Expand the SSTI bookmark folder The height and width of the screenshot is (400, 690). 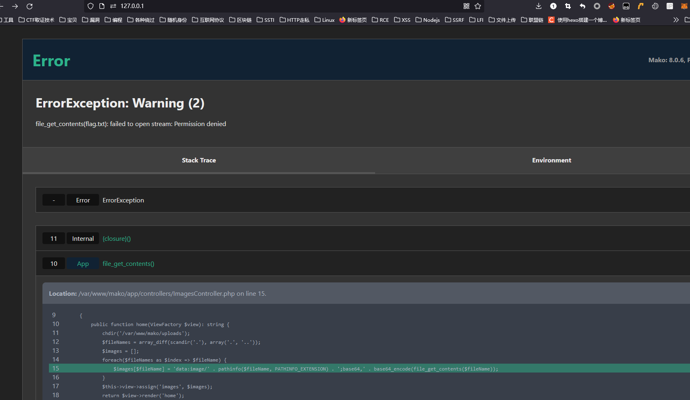266,20
